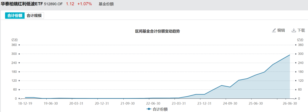This screenshot has width=308, height=112.
Task: Click the 合计份额 legend label
Action: tap(160, 109)
